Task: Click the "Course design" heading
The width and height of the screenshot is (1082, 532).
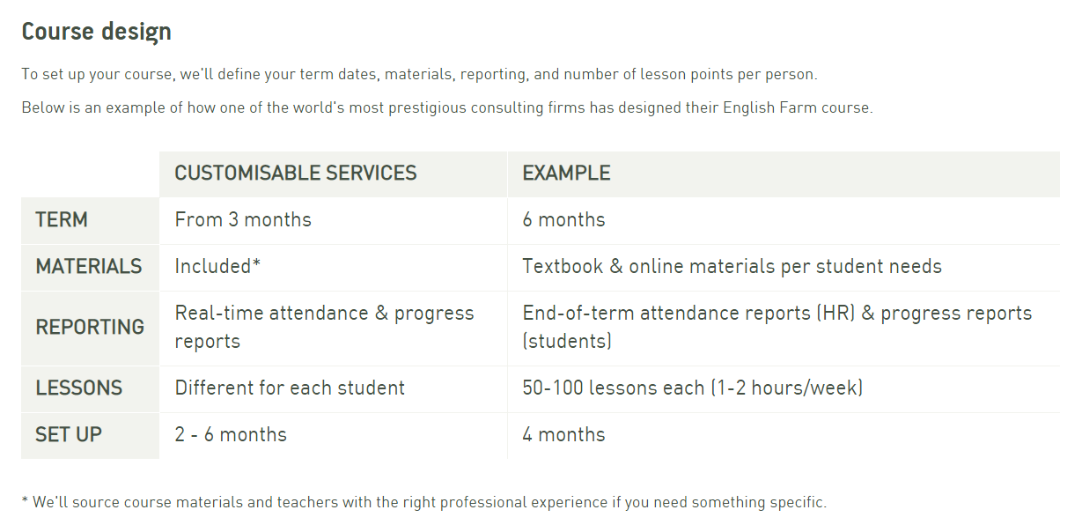Action: tap(96, 32)
